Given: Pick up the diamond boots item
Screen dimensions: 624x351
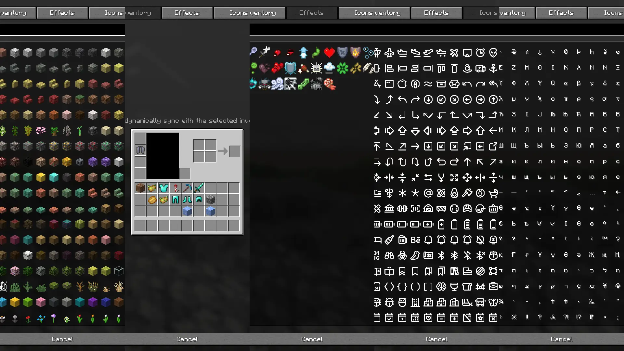Looking at the screenshot, I should coord(187,200).
